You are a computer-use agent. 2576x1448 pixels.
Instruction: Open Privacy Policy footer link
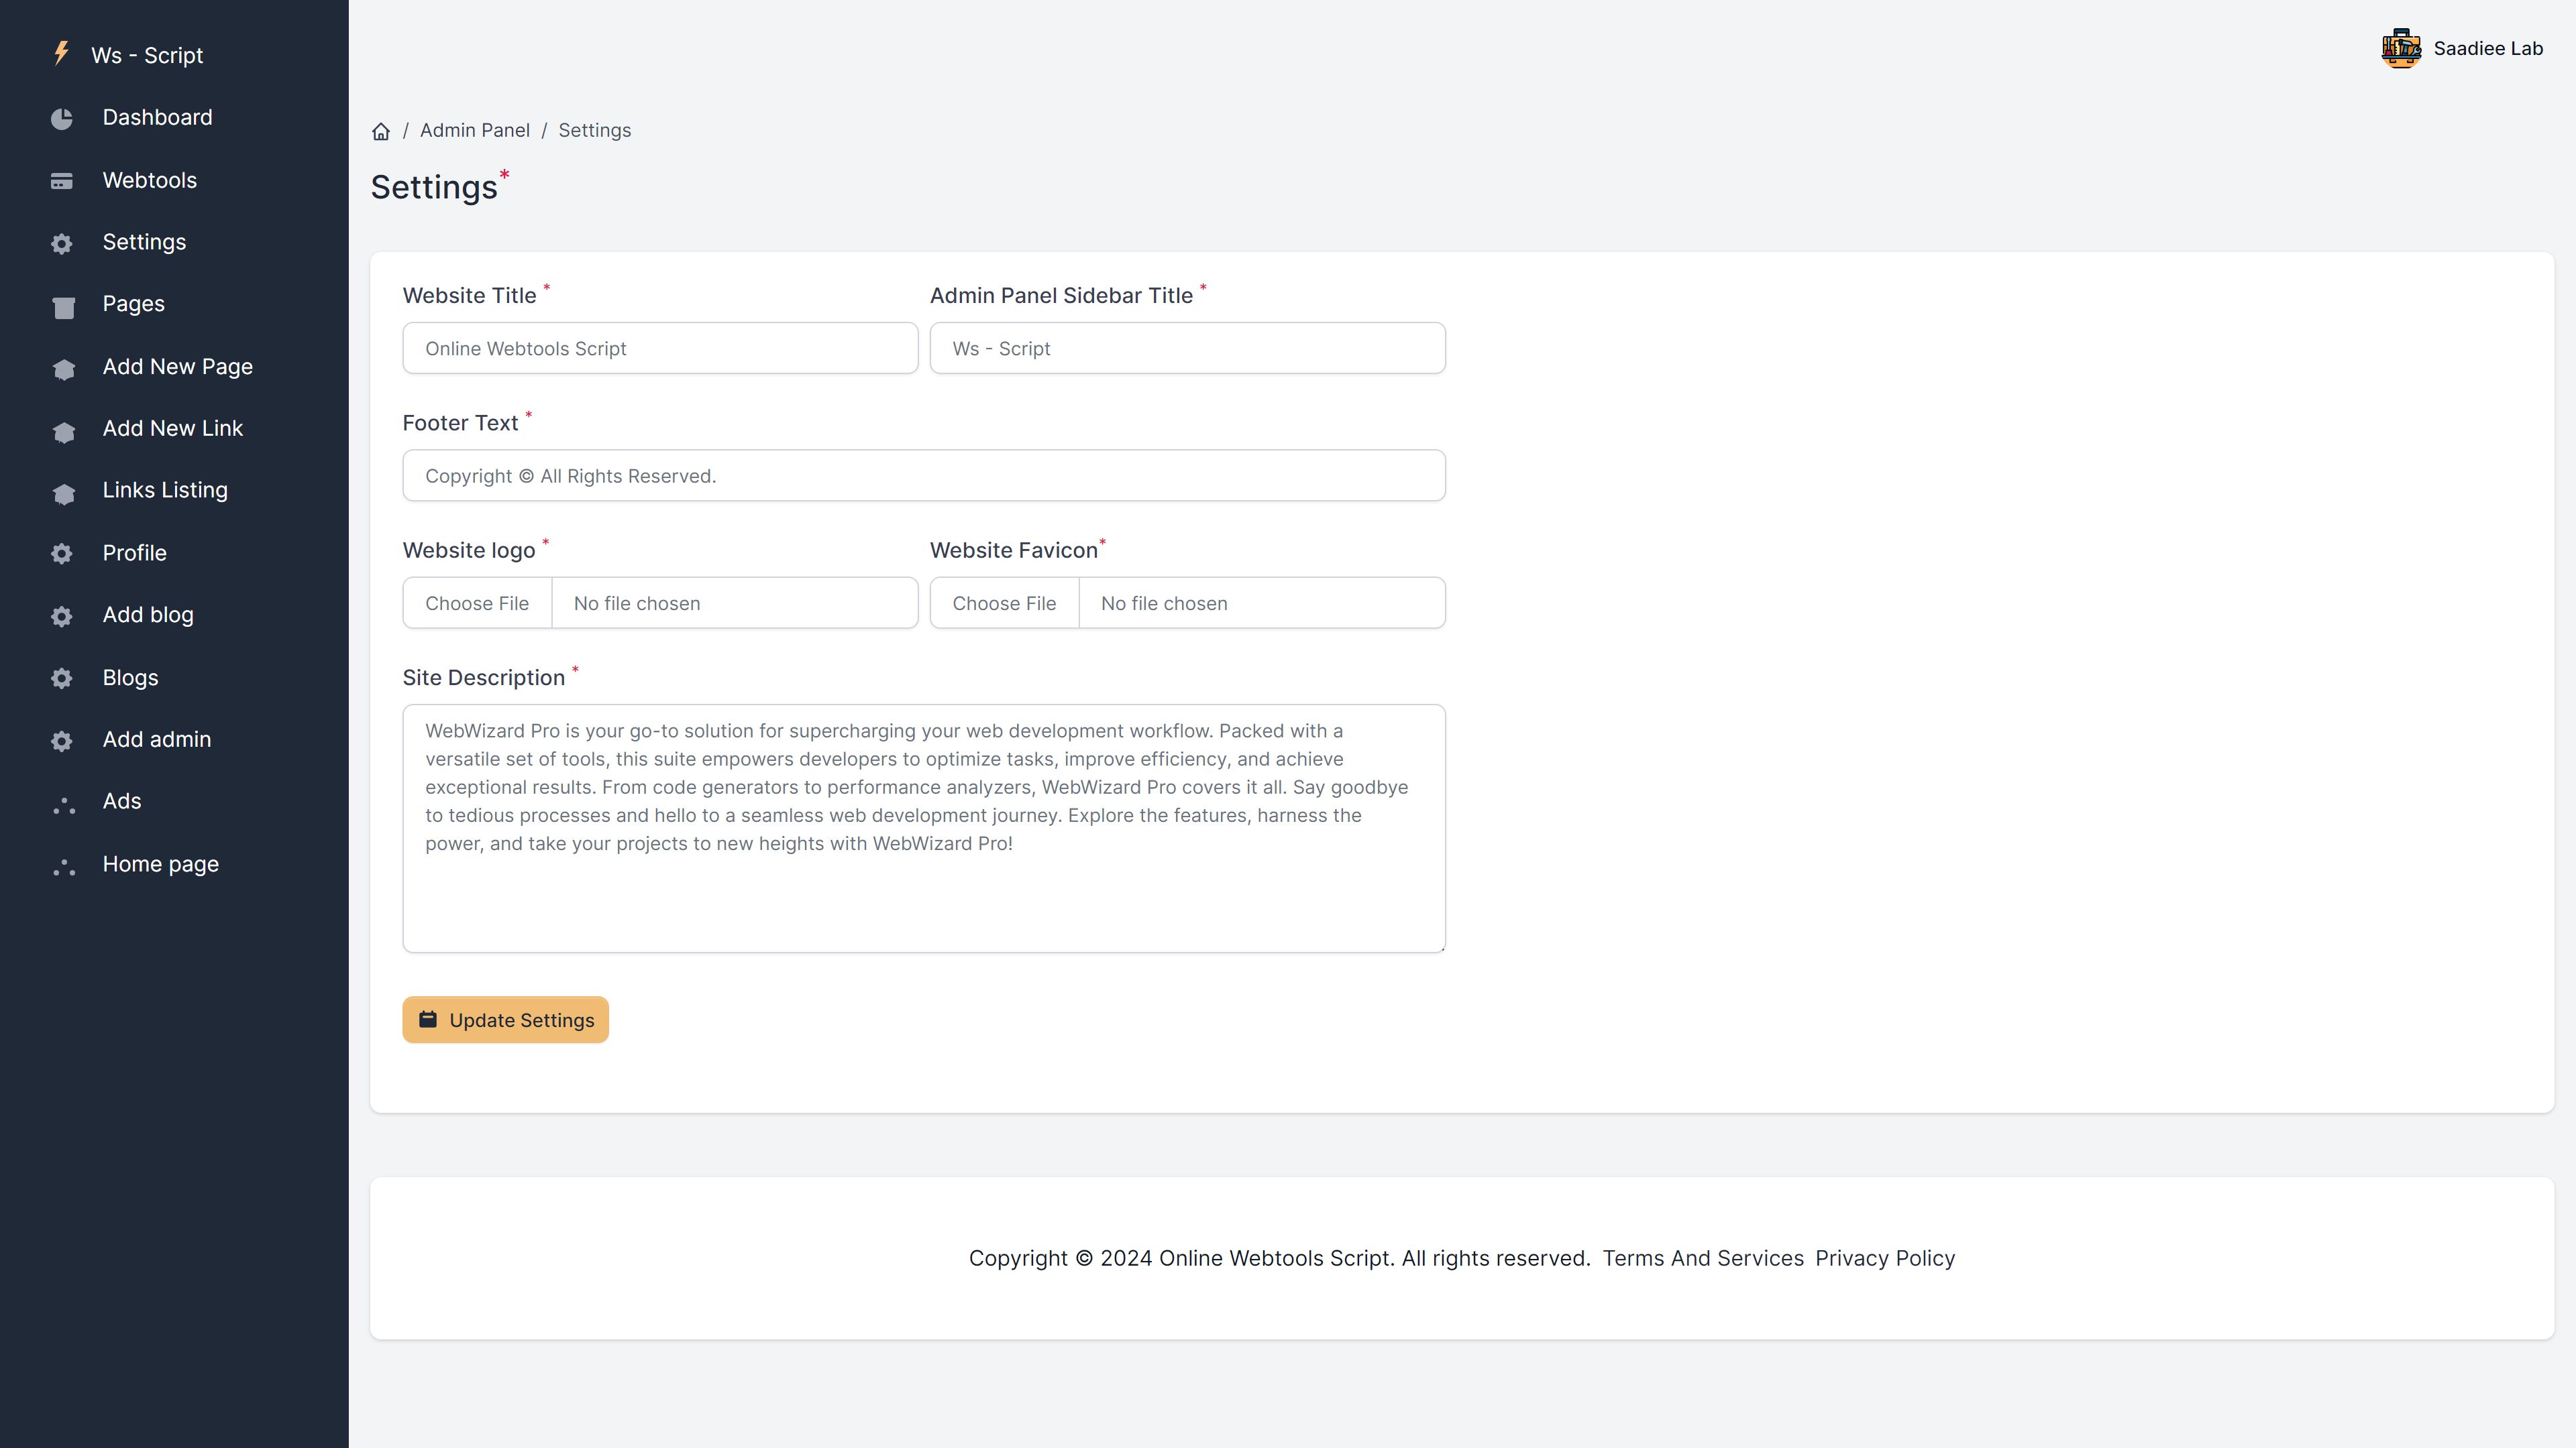click(x=1885, y=1258)
